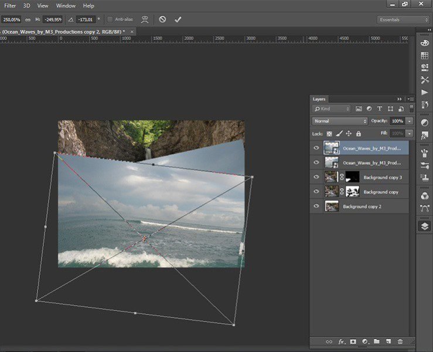The width and height of the screenshot is (433, 352).
Task: Hide the Background copy 2 layer
Action: (317, 207)
